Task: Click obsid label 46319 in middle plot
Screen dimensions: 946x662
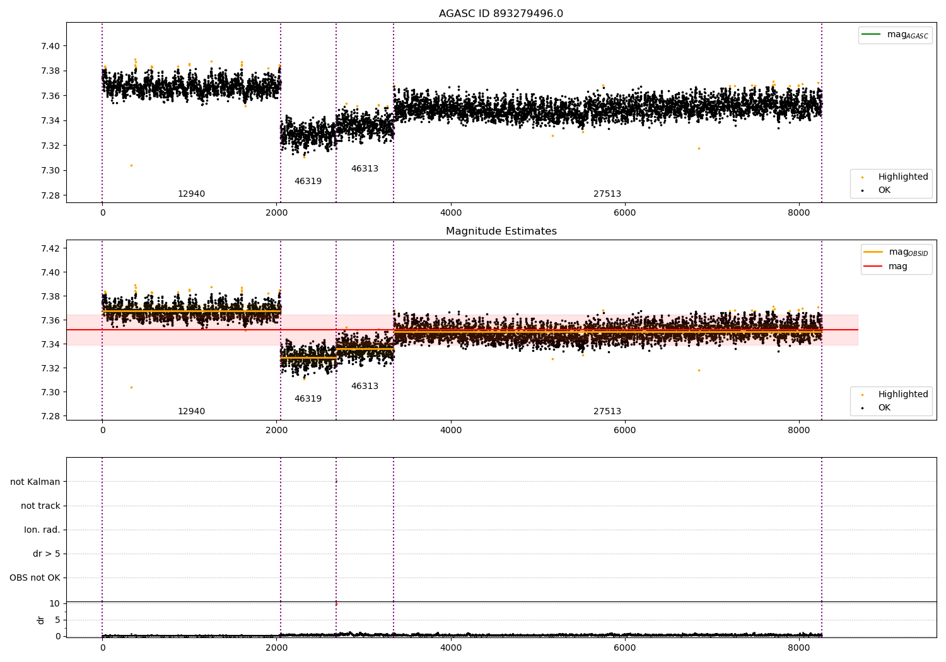Action: point(308,399)
